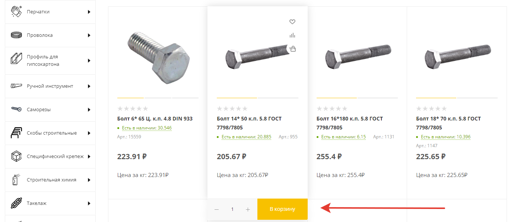Image resolution: width=517 pixels, height=222 pixels.
Task: Click the Саморезы screw icon
Action: click(x=16, y=109)
